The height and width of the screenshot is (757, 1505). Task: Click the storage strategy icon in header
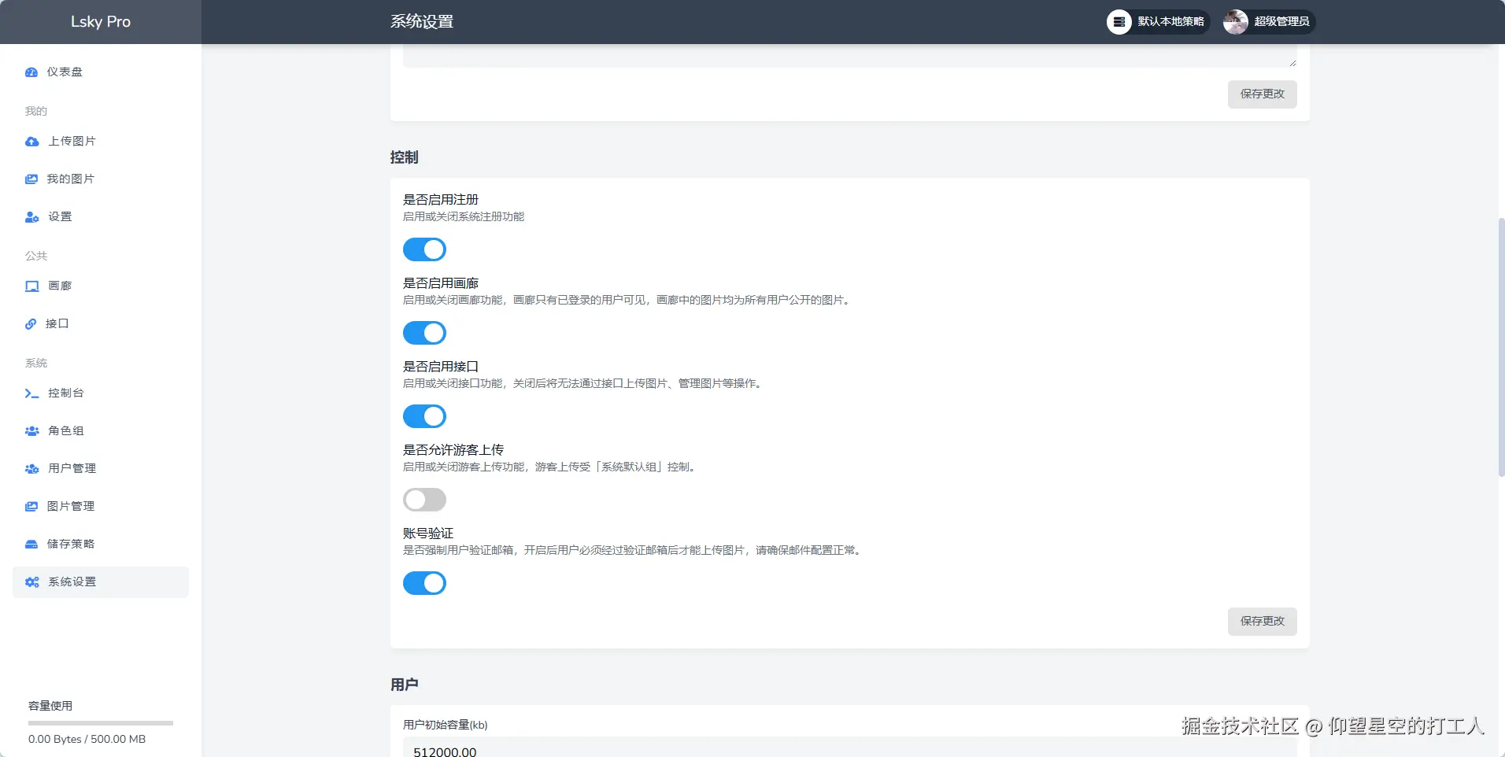[1119, 22]
